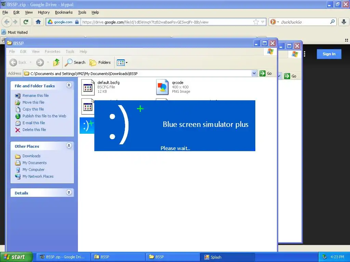The width and height of the screenshot is (350, 262).
Task: Select the blue smiley executable icon
Action: pyautogui.click(x=87, y=126)
